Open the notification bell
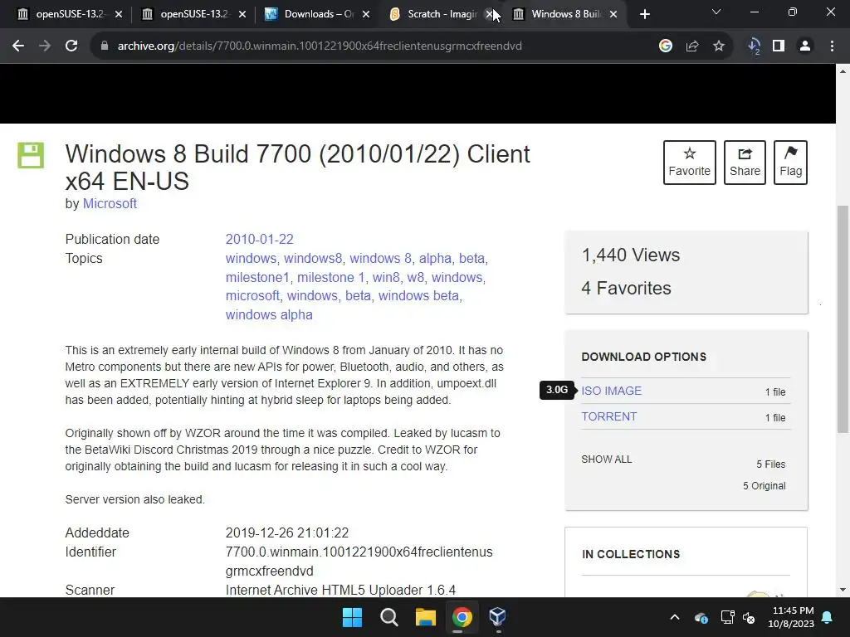Screen dimensions: 850x637 tap(828, 617)
